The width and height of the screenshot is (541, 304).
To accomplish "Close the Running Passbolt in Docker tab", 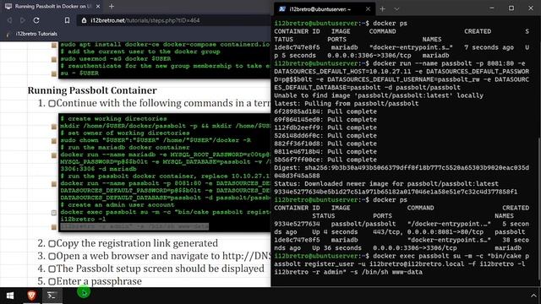I will (x=98, y=6).
